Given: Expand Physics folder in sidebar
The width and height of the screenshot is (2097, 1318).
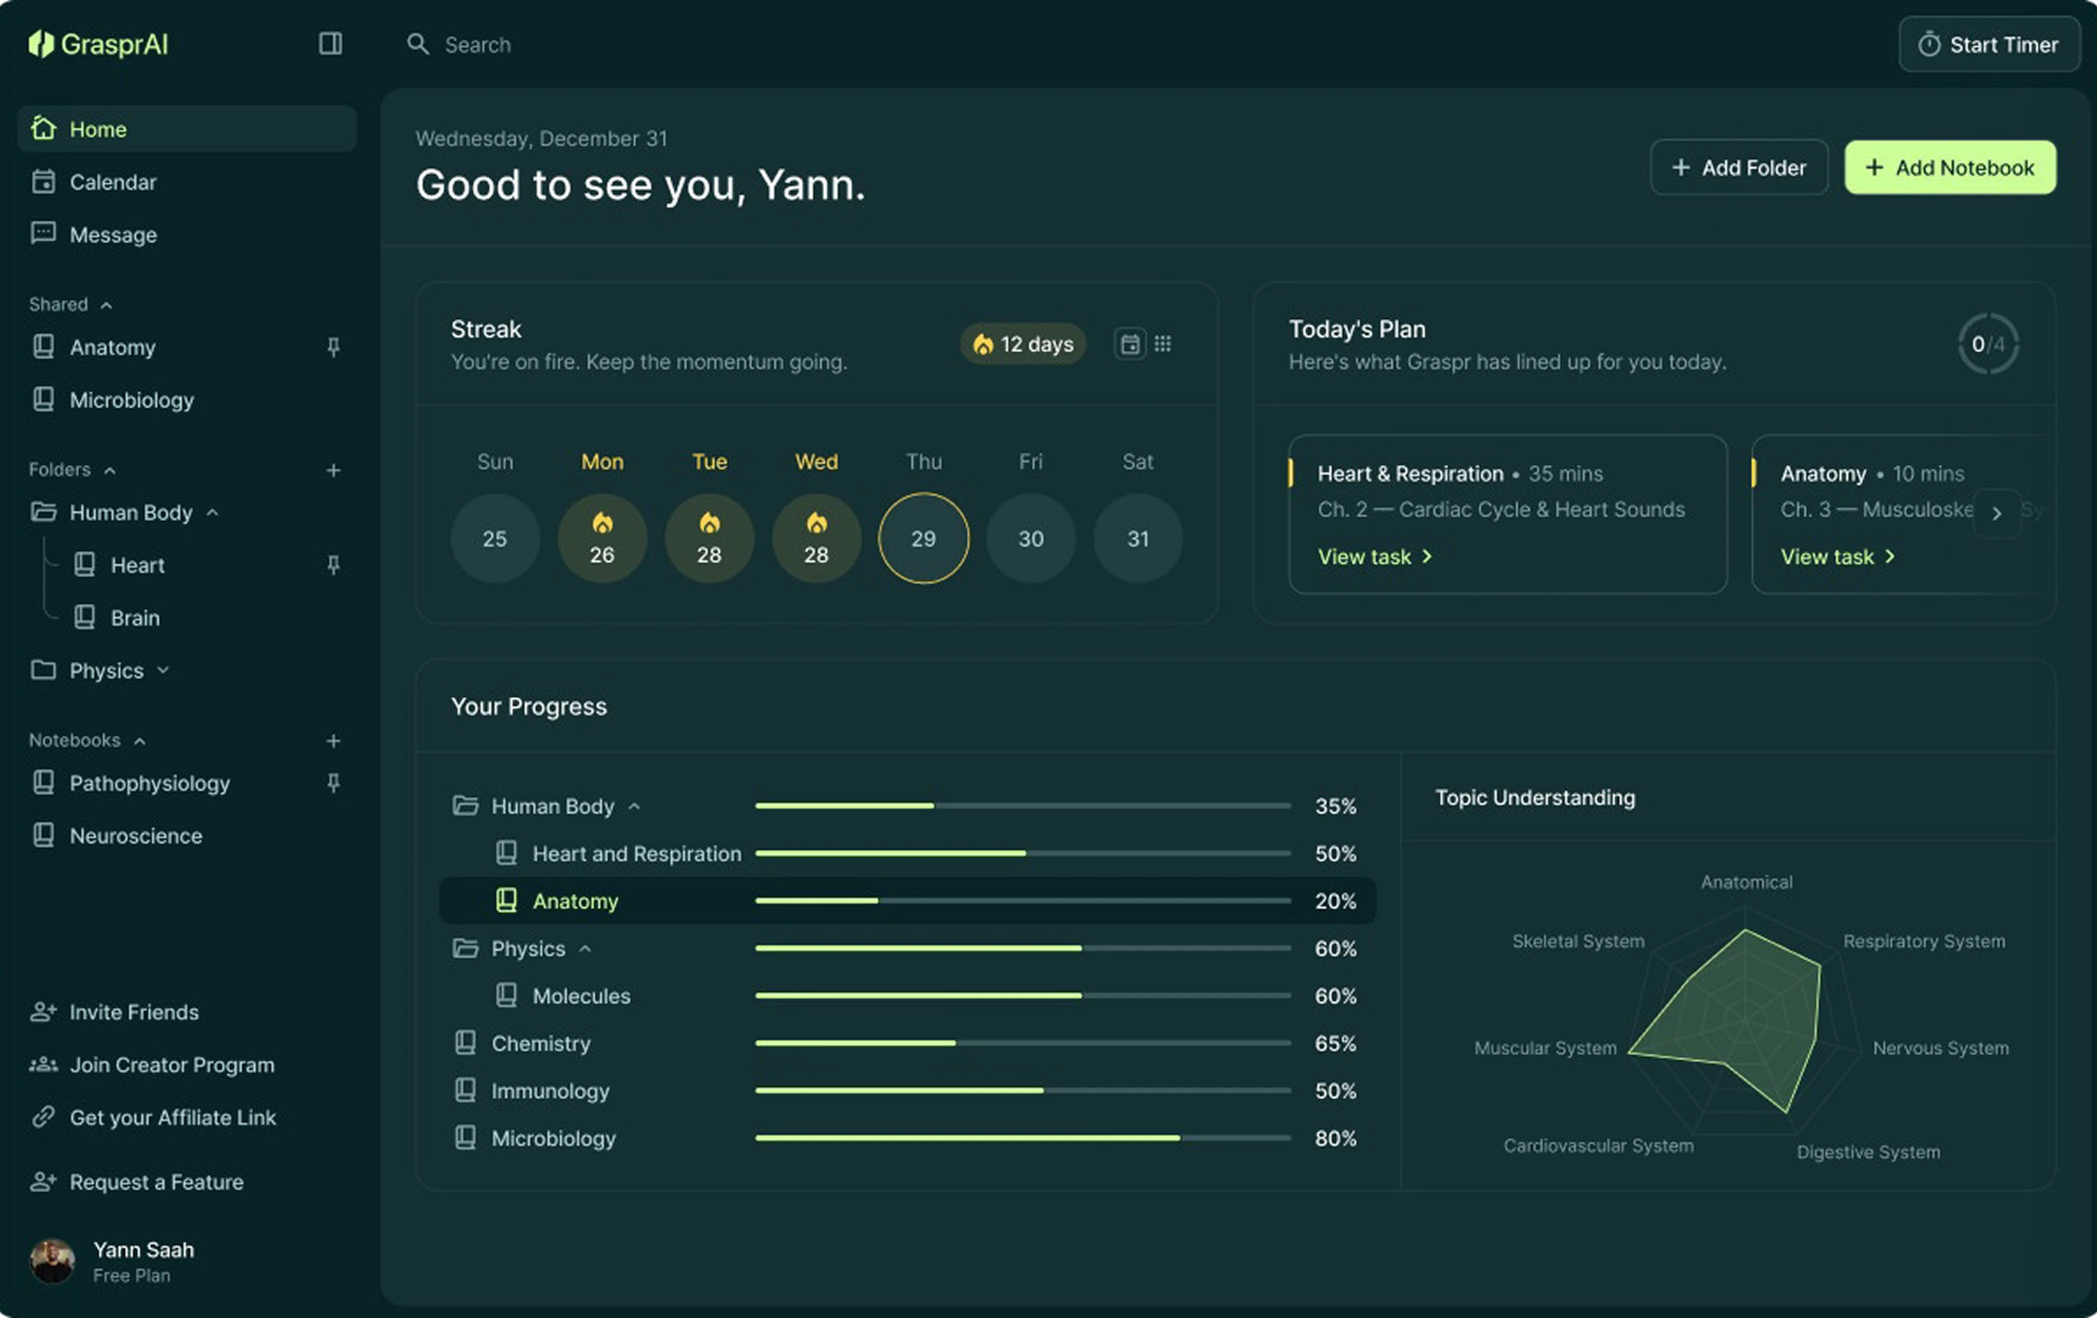Looking at the screenshot, I should pos(163,669).
